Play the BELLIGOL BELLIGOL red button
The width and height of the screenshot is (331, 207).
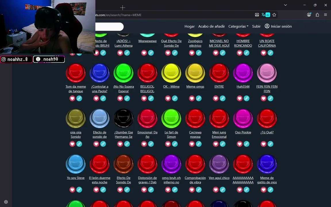click(x=147, y=73)
